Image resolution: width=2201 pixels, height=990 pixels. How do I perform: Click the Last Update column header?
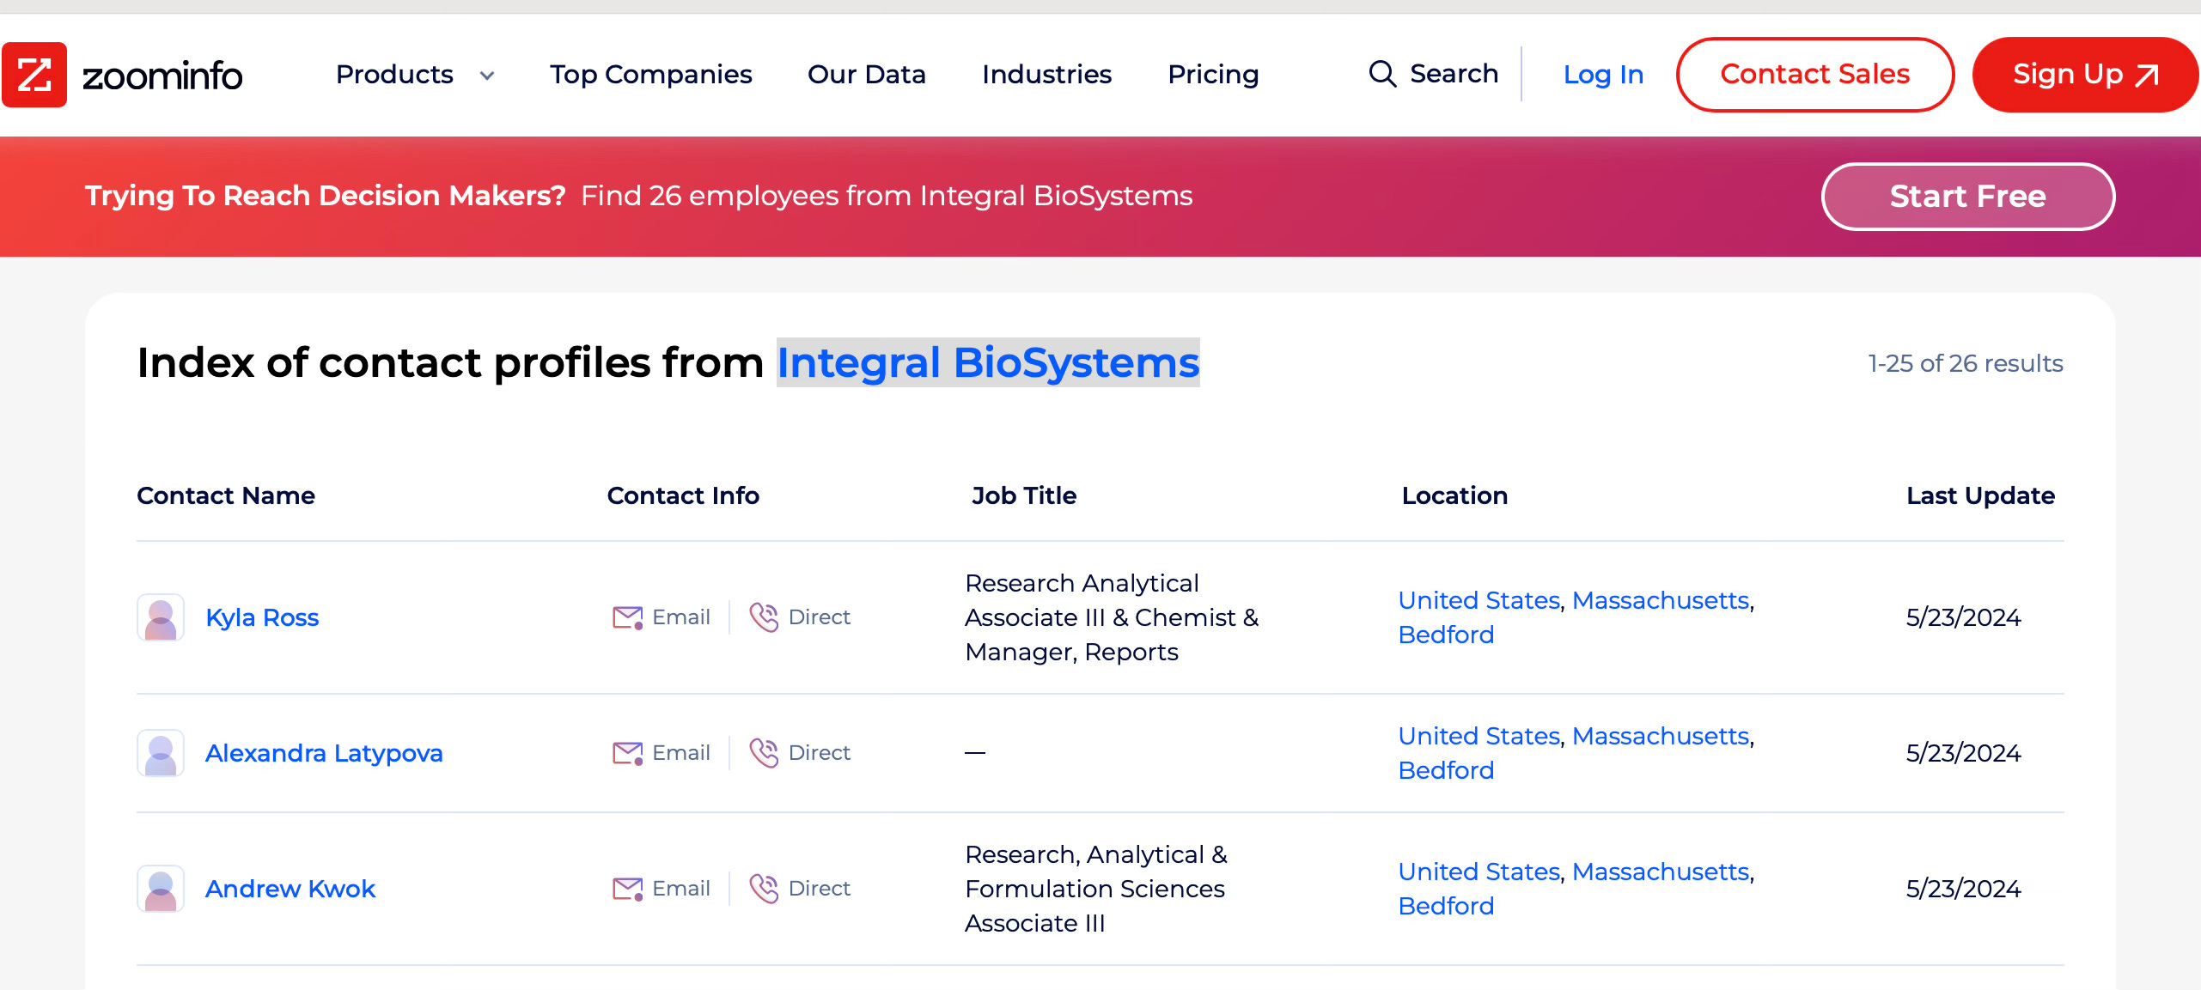click(x=1980, y=495)
